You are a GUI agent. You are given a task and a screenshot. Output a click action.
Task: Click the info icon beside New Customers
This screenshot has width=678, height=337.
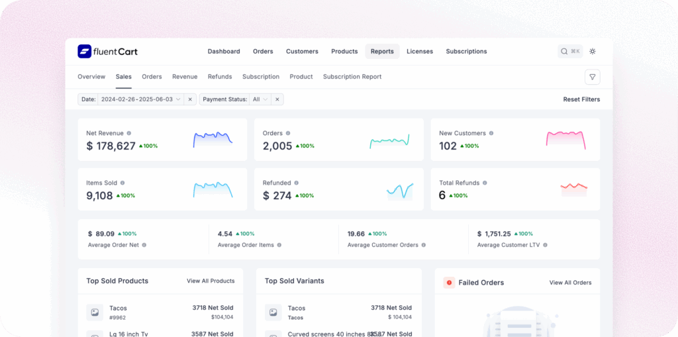491,133
